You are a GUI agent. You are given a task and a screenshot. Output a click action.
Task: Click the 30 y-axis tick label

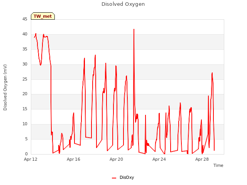click(25, 64)
